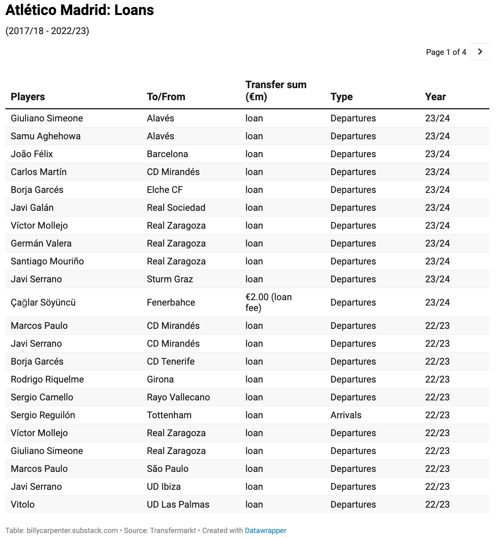Sort by the To/From column header
The width and height of the screenshot is (496, 538).
tap(166, 96)
